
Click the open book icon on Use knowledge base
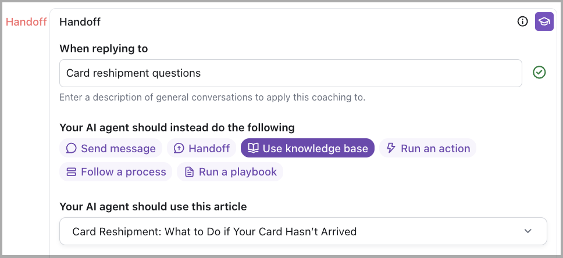(x=253, y=148)
